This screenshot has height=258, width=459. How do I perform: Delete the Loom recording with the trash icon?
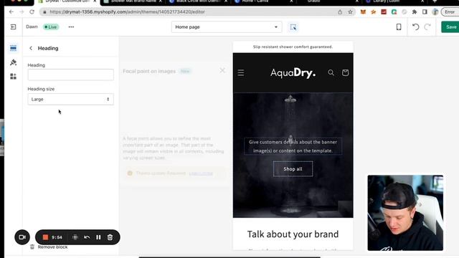click(x=110, y=237)
